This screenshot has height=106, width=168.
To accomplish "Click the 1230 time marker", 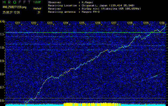I will [162, 23].
